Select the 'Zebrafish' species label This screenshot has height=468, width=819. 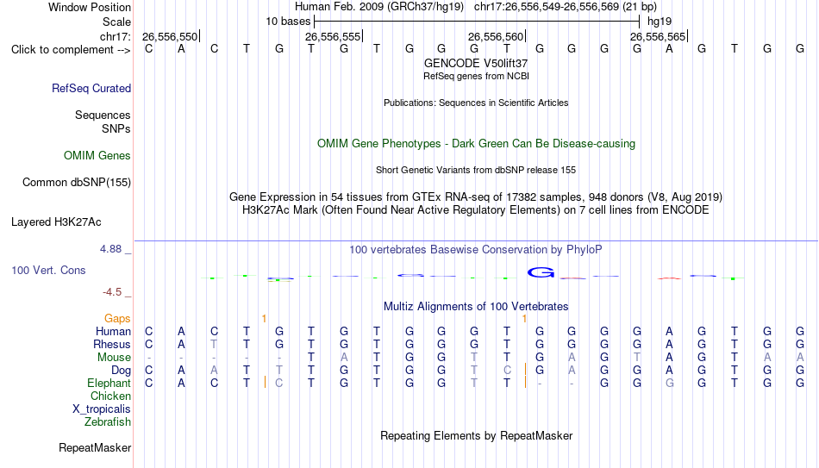point(108,421)
